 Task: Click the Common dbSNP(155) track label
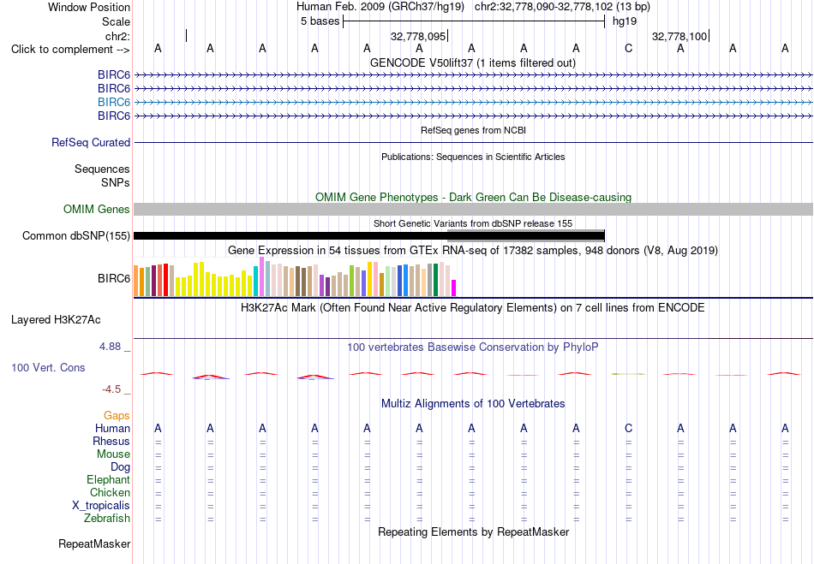[75, 236]
